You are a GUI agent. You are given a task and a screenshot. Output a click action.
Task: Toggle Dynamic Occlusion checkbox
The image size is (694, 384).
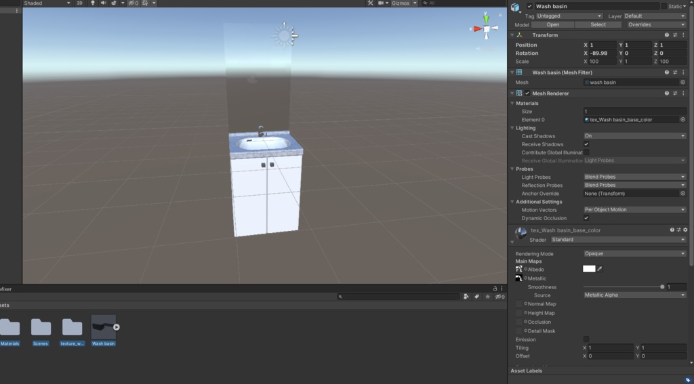click(586, 218)
